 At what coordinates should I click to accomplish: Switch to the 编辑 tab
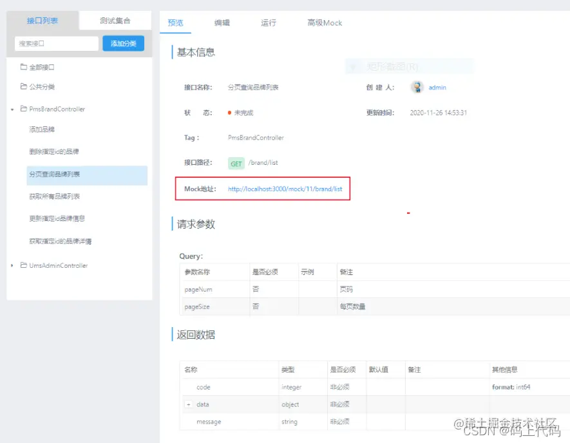222,23
